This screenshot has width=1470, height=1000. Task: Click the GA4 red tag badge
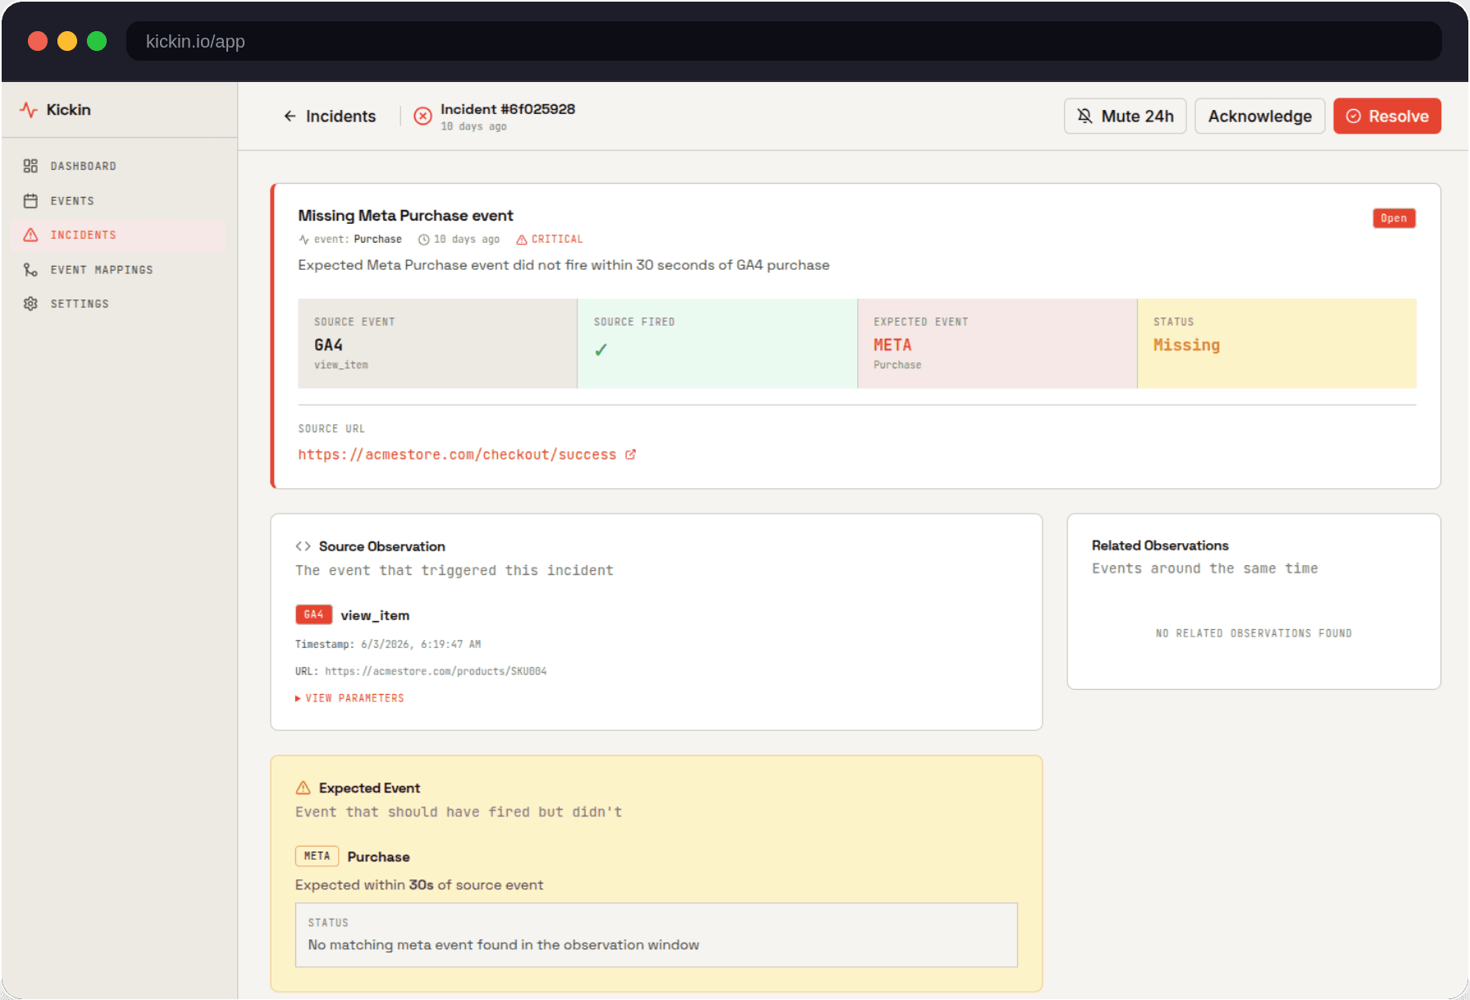(313, 614)
